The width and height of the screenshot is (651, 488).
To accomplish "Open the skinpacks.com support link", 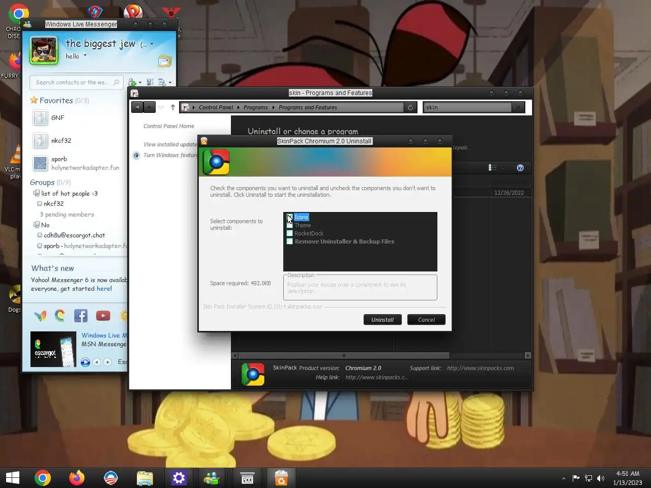I will (x=480, y=368).
